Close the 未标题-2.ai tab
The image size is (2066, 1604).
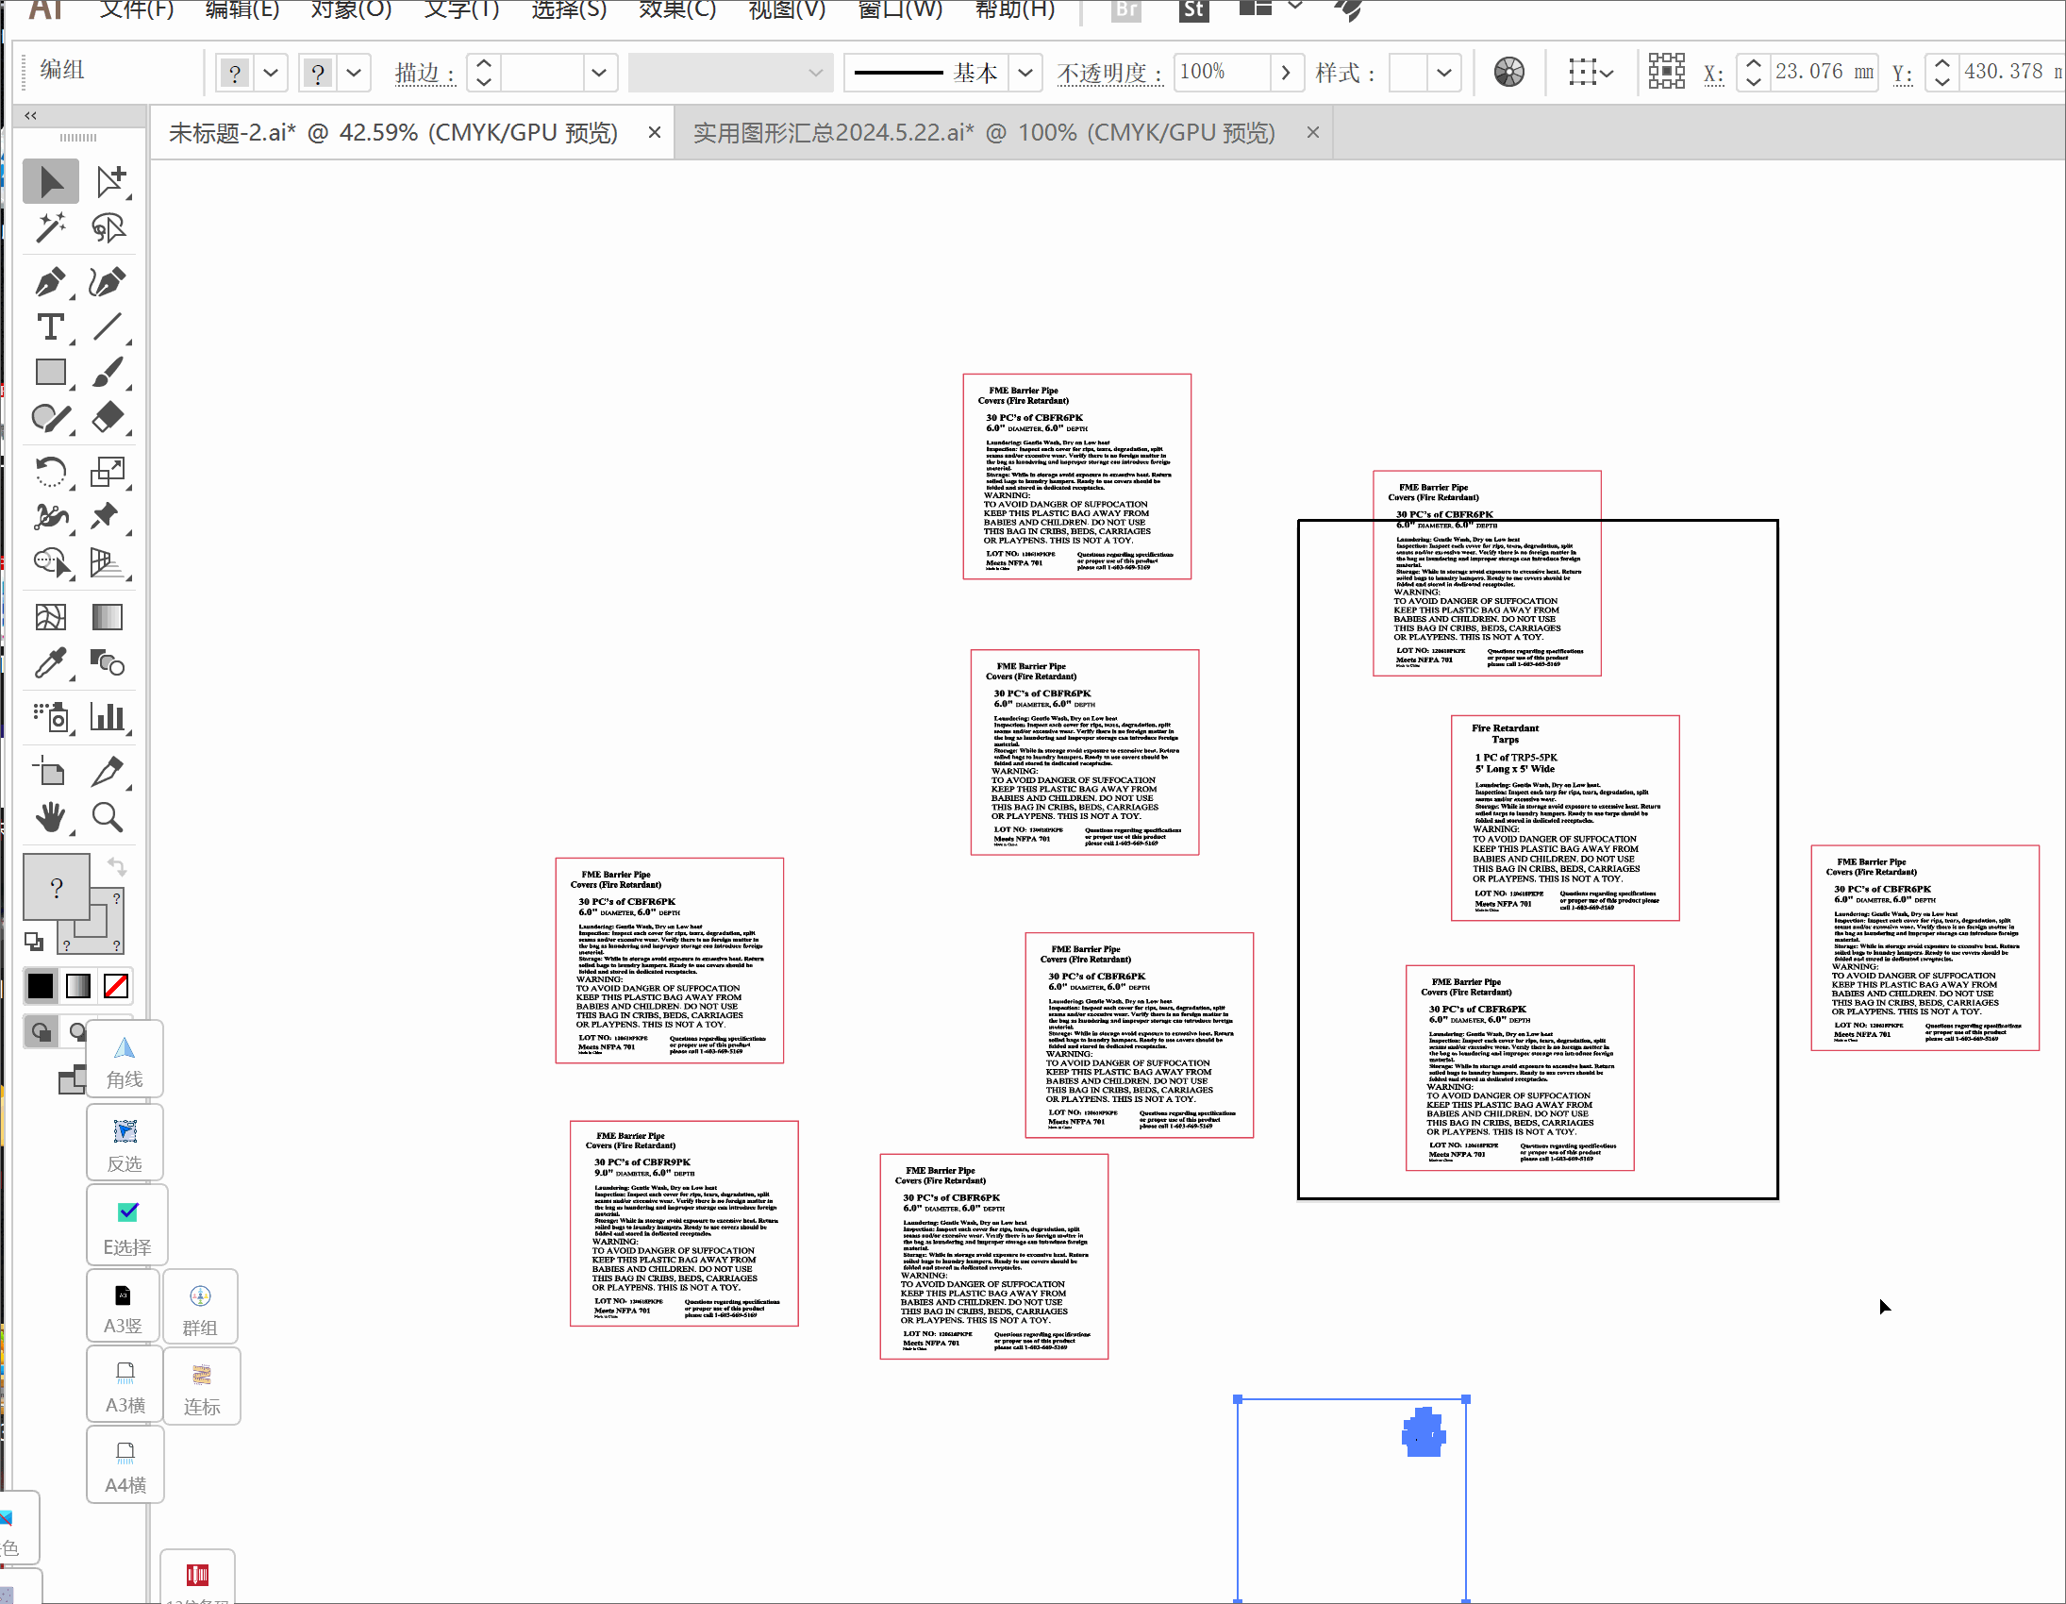[654, 132]
